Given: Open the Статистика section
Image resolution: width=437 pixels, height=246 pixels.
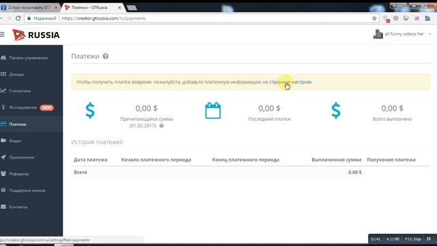Looking at the screenshot, I should tap(20, 91).
